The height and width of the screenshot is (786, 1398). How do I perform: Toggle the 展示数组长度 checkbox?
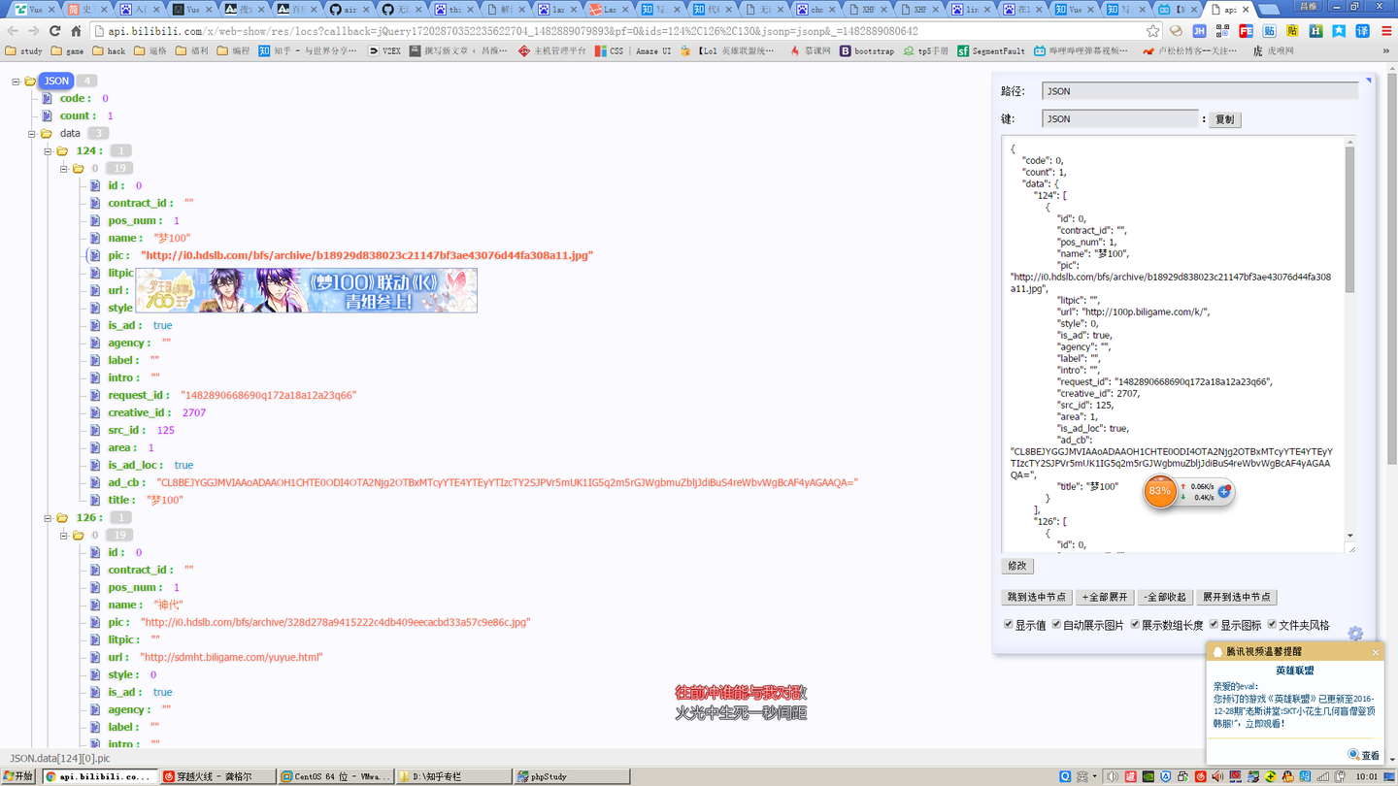tap(1135, 624)
